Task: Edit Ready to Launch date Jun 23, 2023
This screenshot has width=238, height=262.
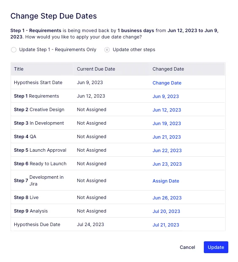Action: (x=167, y=164)
